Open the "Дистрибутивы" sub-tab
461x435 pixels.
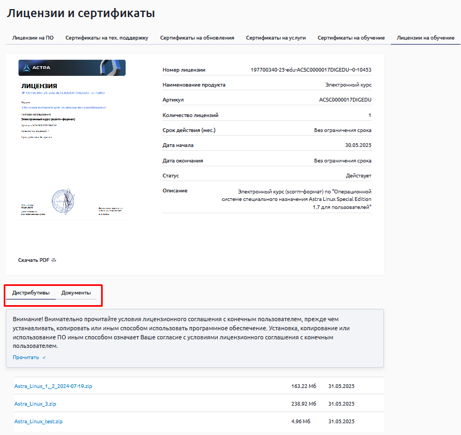[31, 293]
